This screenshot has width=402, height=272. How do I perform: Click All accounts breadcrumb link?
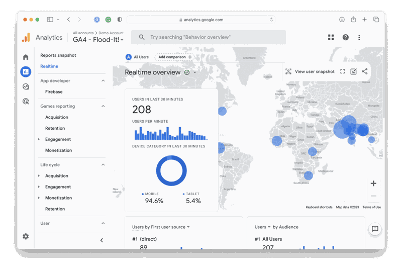(x=83, y=33)
